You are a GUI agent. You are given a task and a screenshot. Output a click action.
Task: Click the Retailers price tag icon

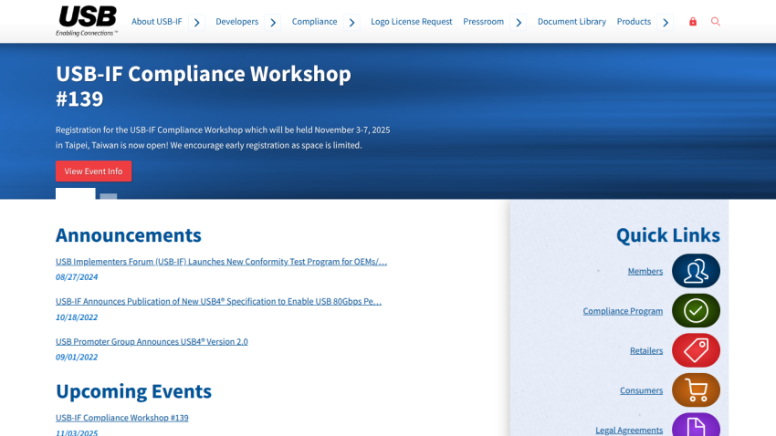coord(696,350)
